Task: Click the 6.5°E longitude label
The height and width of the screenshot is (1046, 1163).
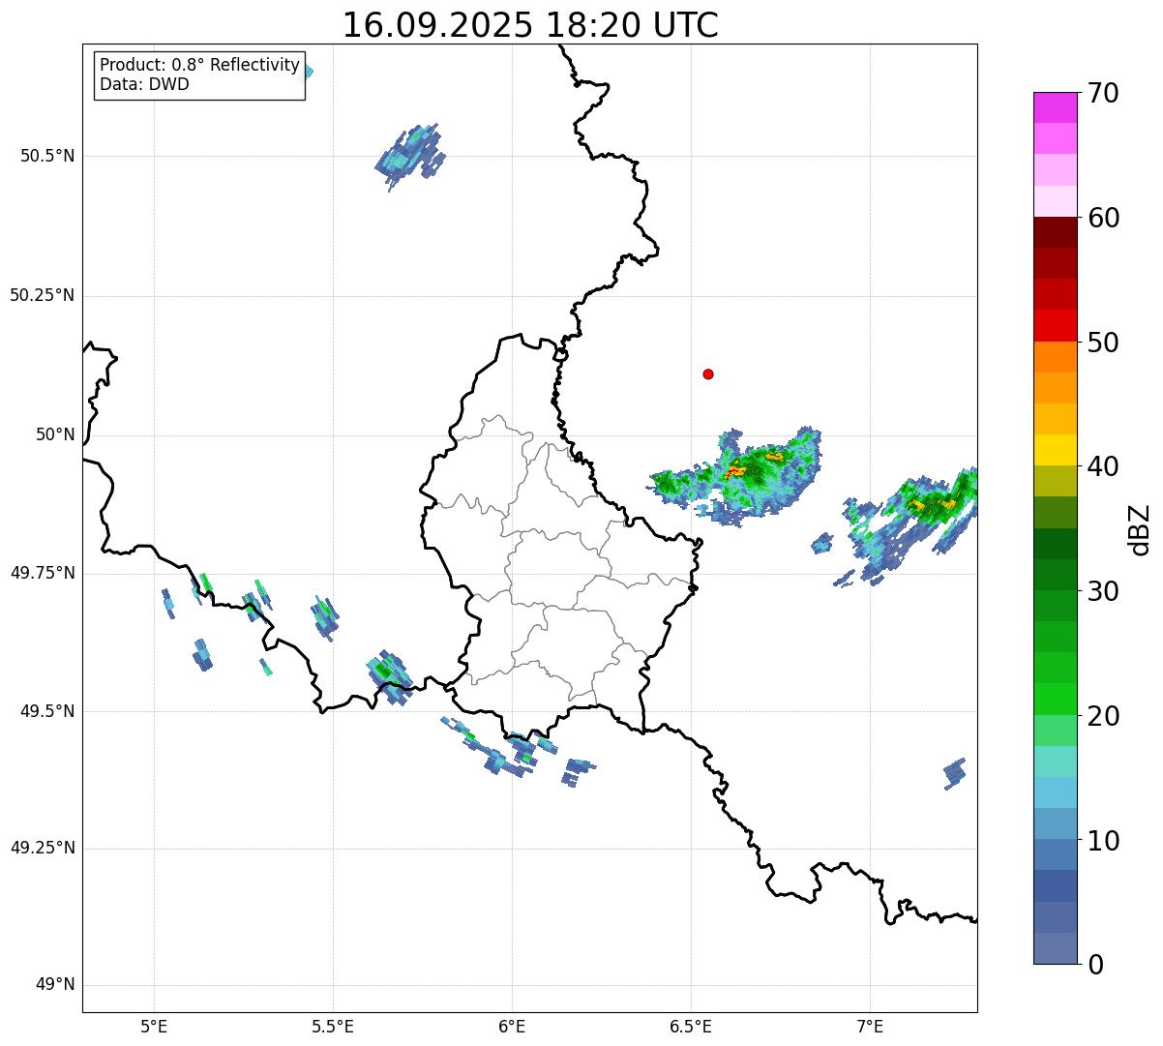Action: (691, 1028)
